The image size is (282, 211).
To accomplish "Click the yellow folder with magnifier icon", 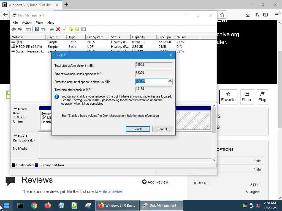I will [77, 29].
